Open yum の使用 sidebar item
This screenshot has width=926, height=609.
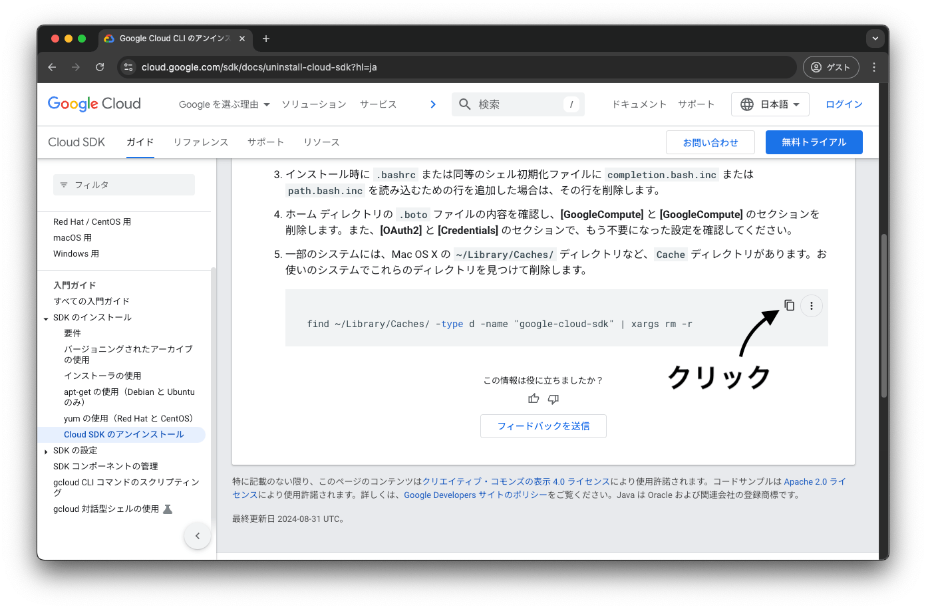pyautogui.click(x=128, y=418)
